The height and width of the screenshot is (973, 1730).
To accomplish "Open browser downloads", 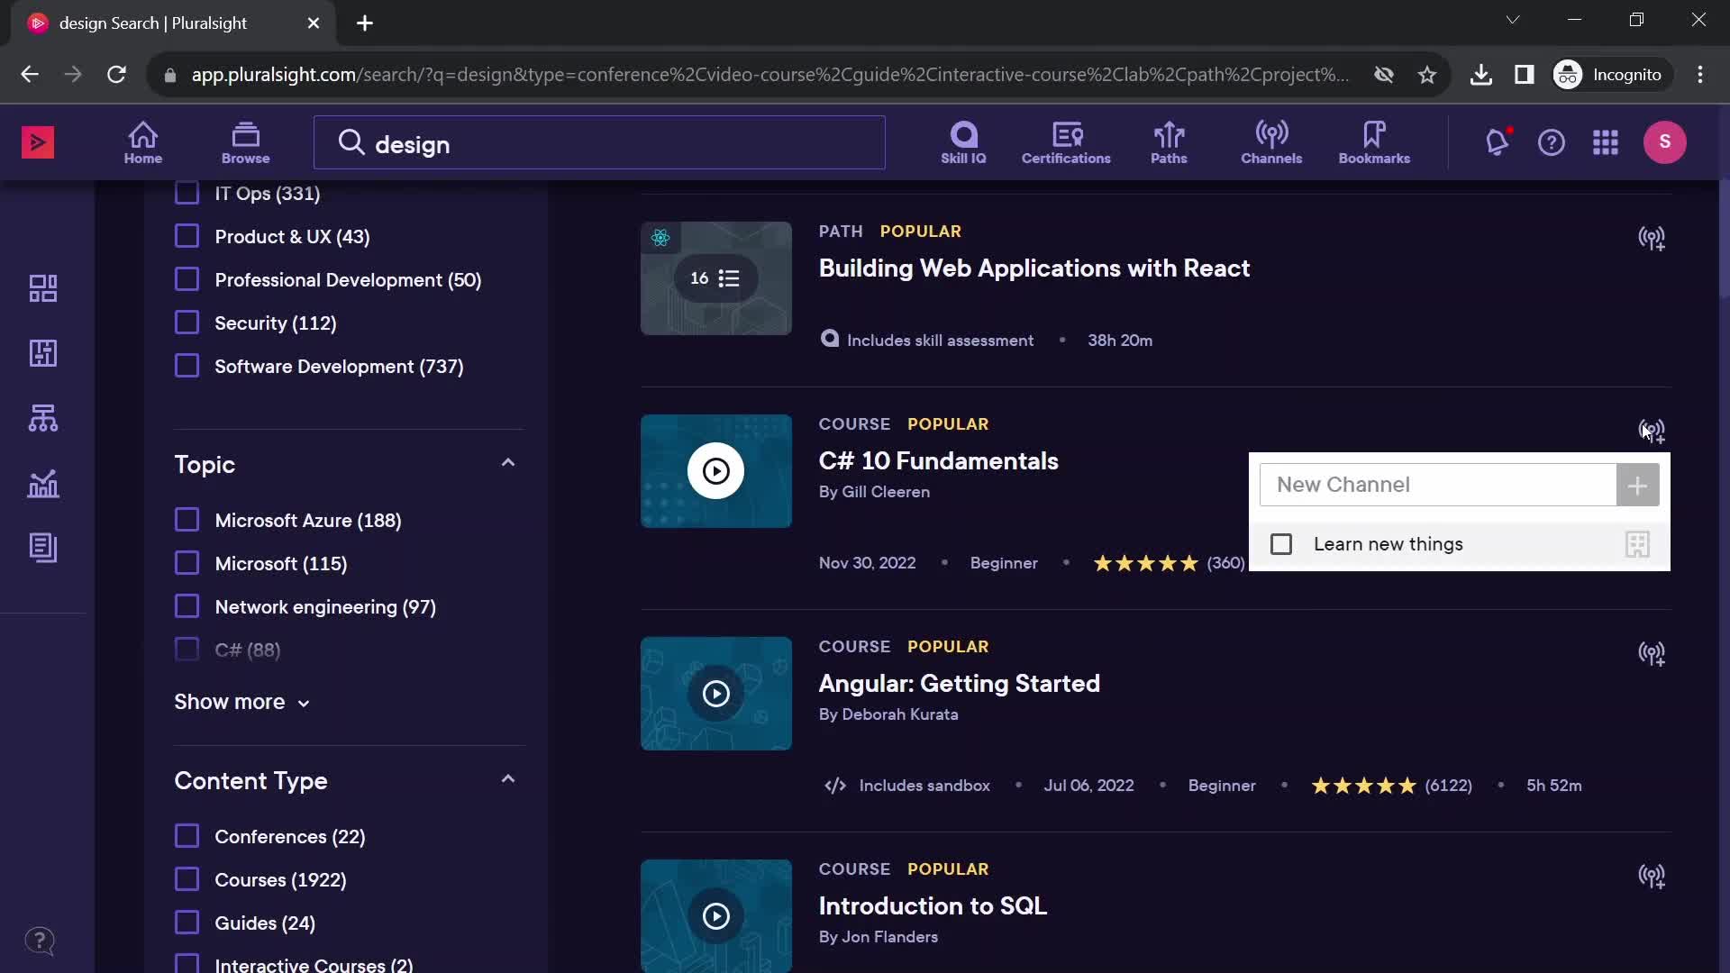I will pos(1480,75).
